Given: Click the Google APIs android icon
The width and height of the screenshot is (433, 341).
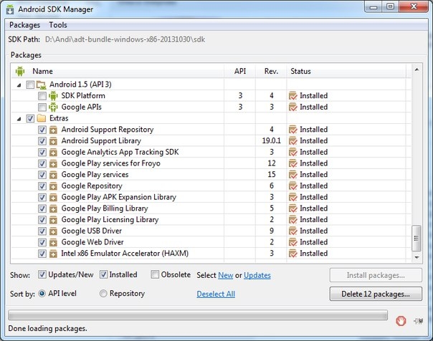Looking at the screenshot, I should coord(53,107).
